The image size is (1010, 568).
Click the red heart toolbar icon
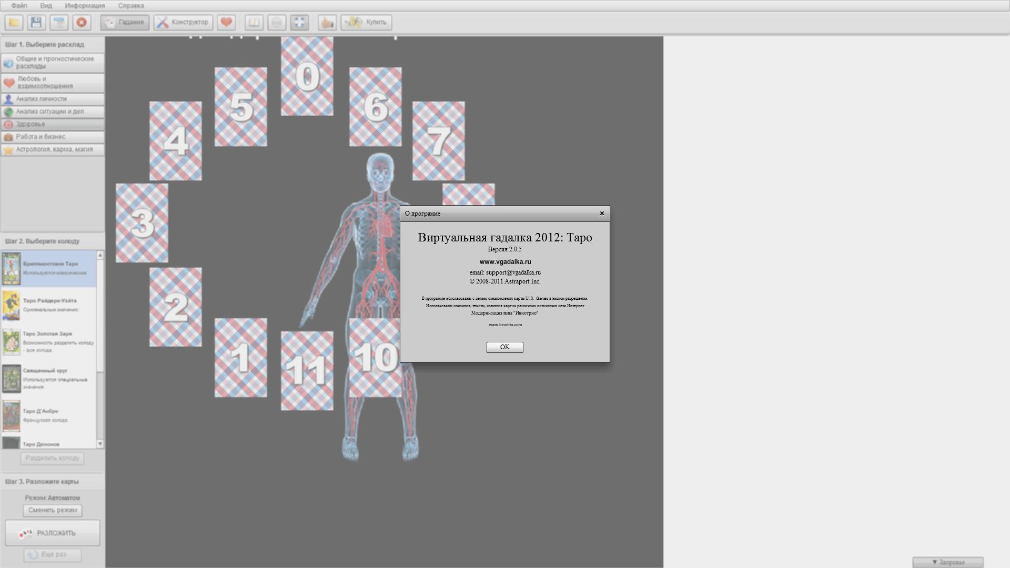point(226,22)
